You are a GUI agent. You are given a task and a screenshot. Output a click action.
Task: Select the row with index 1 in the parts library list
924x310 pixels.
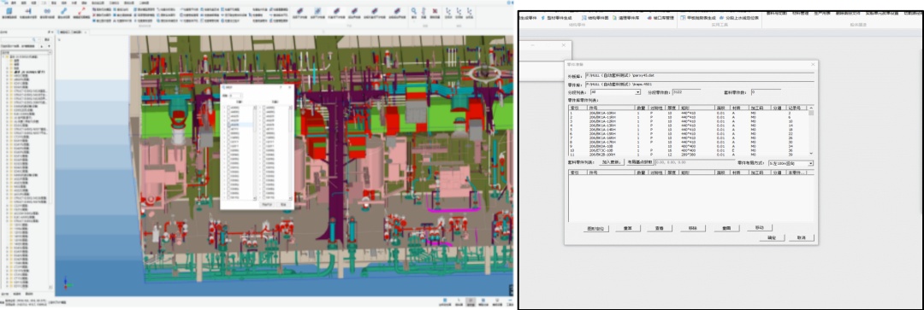pyautogui.click(x=687, y=113)
